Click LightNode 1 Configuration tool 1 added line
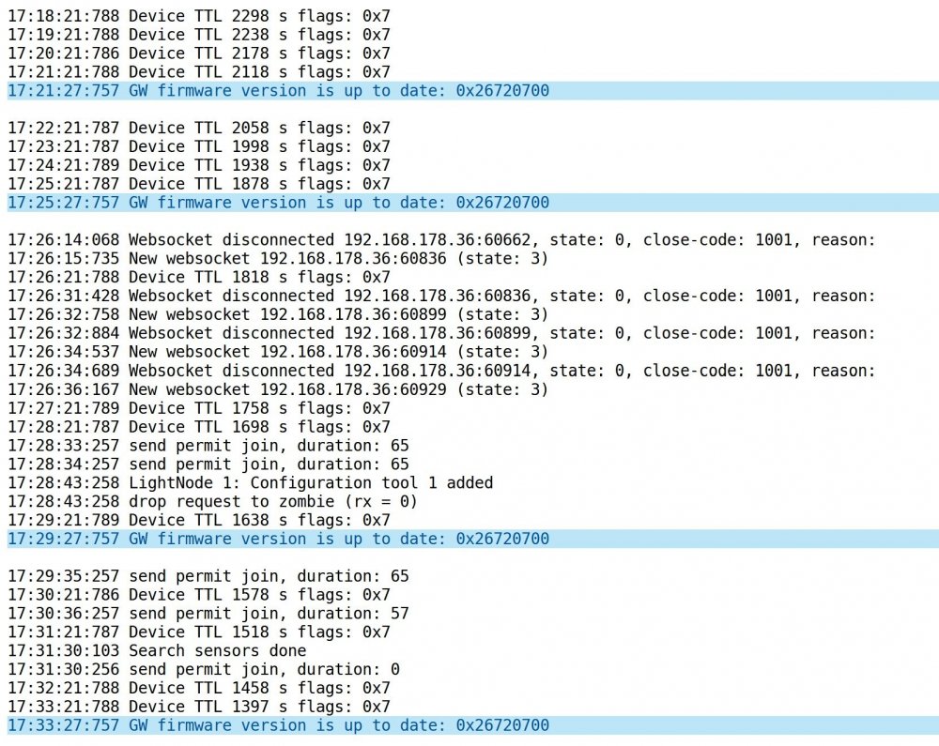939x746 pixels. [251, 482]
